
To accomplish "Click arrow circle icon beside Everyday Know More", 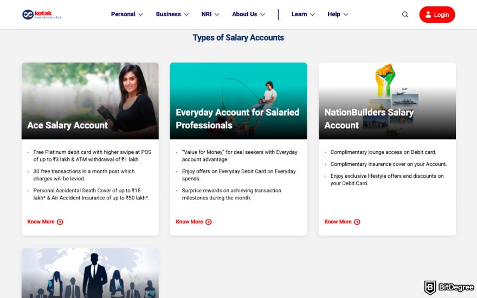I will (208, 222).
